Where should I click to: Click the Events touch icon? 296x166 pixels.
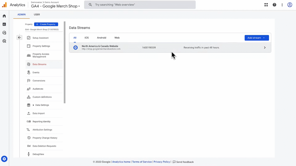pos(29,72)
